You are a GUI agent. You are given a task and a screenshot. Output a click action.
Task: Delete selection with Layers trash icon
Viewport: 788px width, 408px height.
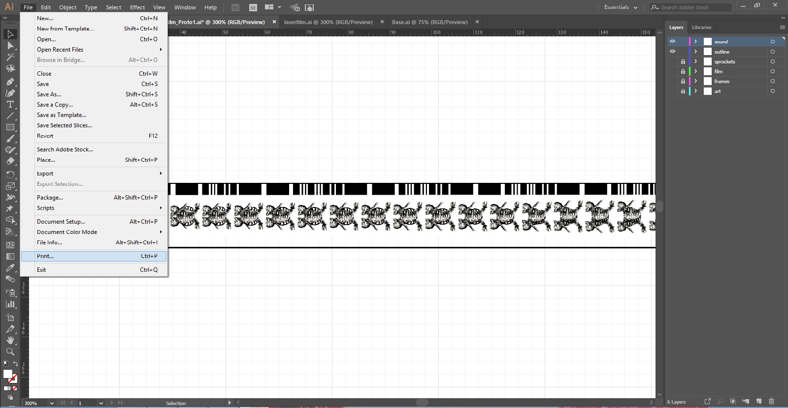(x=772, y=402)
